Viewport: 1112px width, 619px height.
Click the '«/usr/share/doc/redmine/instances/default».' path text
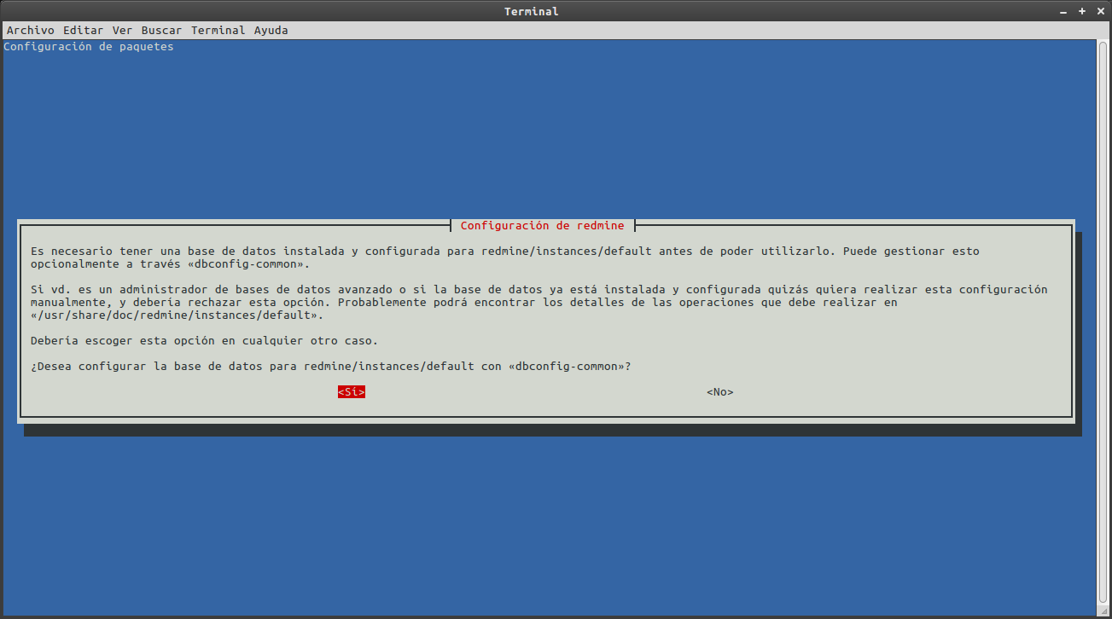[178, 315]
